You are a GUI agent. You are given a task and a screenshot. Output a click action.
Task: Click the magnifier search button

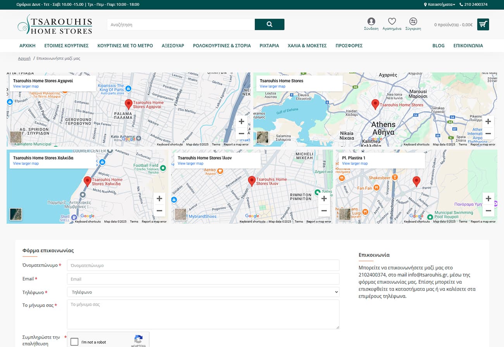[269, 24]
